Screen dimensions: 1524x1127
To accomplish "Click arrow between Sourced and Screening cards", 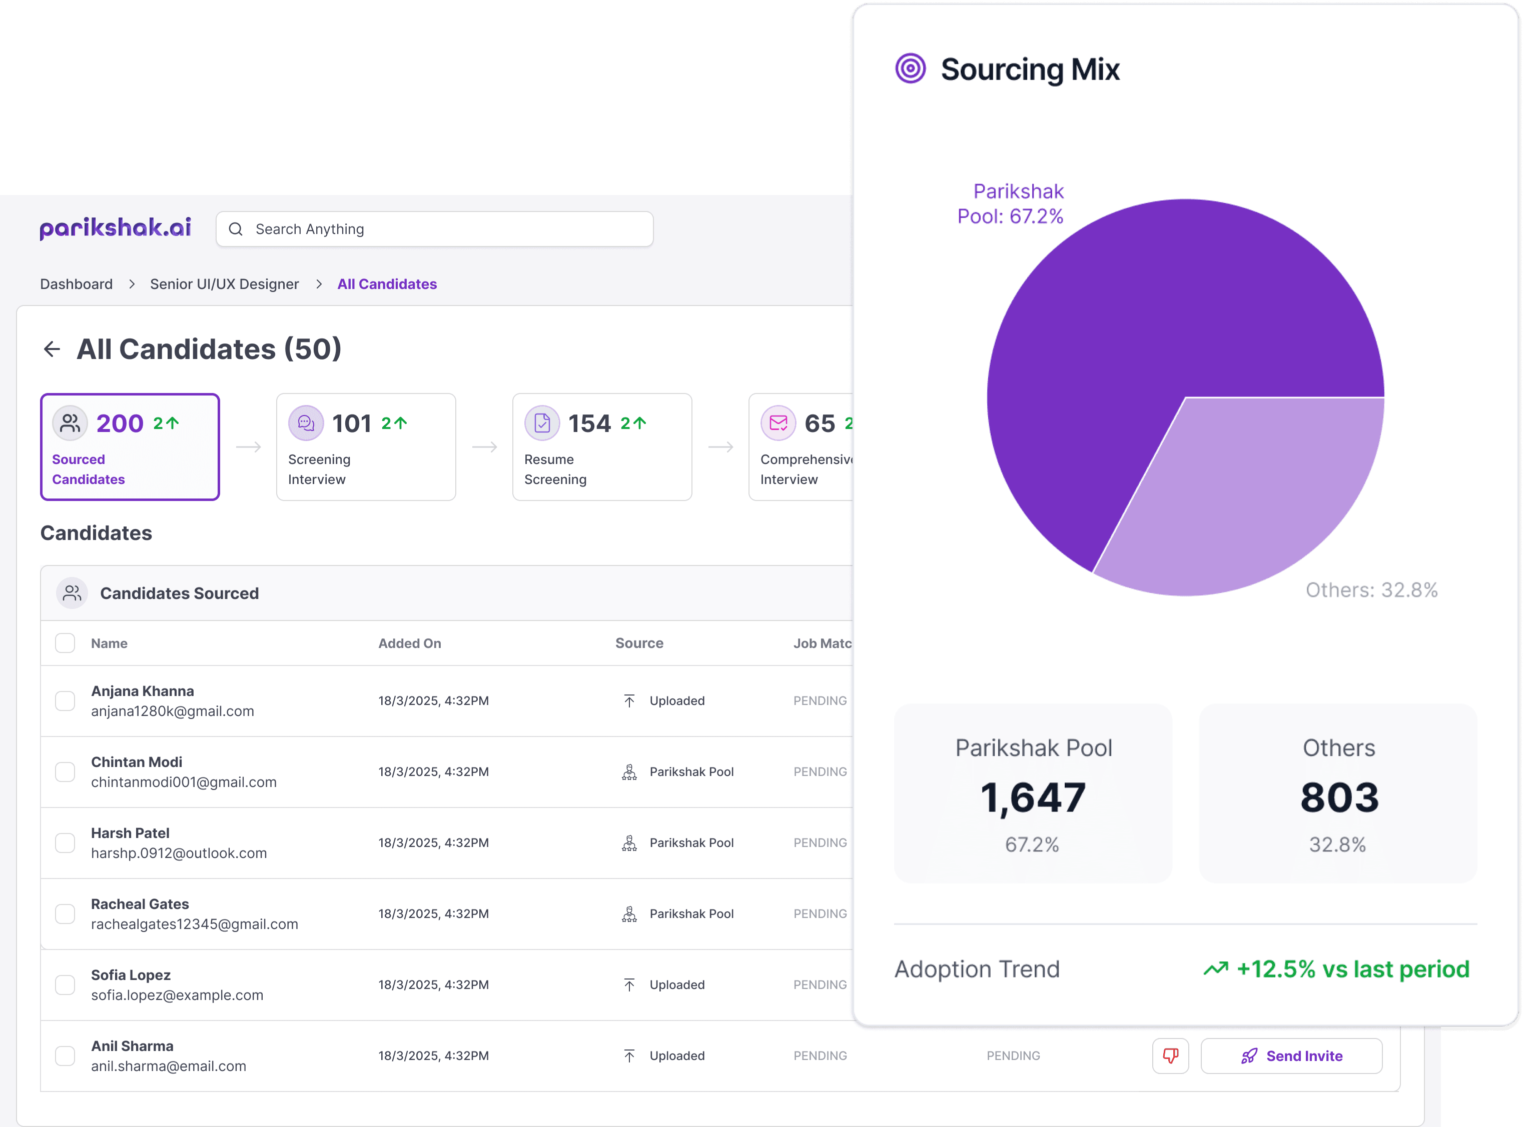I will 249,447.
